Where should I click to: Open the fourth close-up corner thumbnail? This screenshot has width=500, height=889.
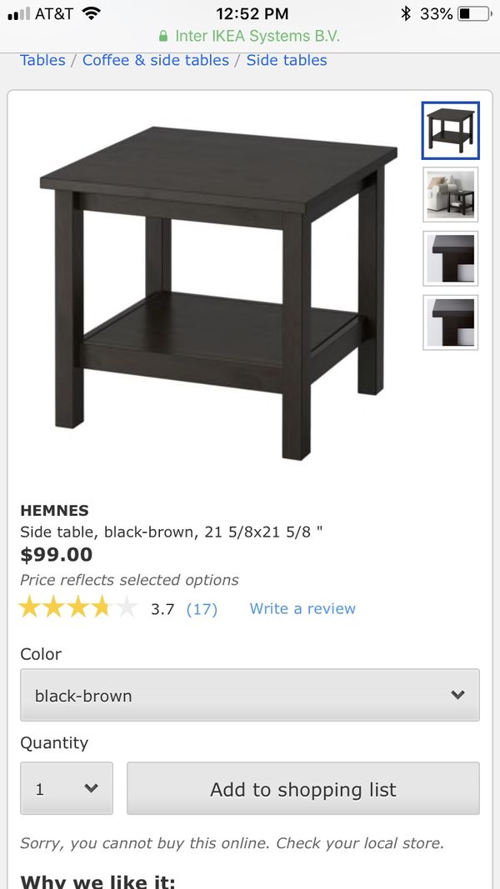click(x=450, y=322)
